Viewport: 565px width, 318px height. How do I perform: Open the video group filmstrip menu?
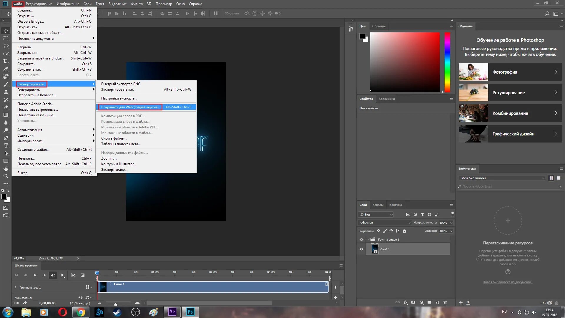pos(89,287)
